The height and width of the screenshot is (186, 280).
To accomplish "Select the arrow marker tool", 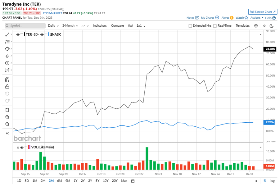I will coord(7,56).
